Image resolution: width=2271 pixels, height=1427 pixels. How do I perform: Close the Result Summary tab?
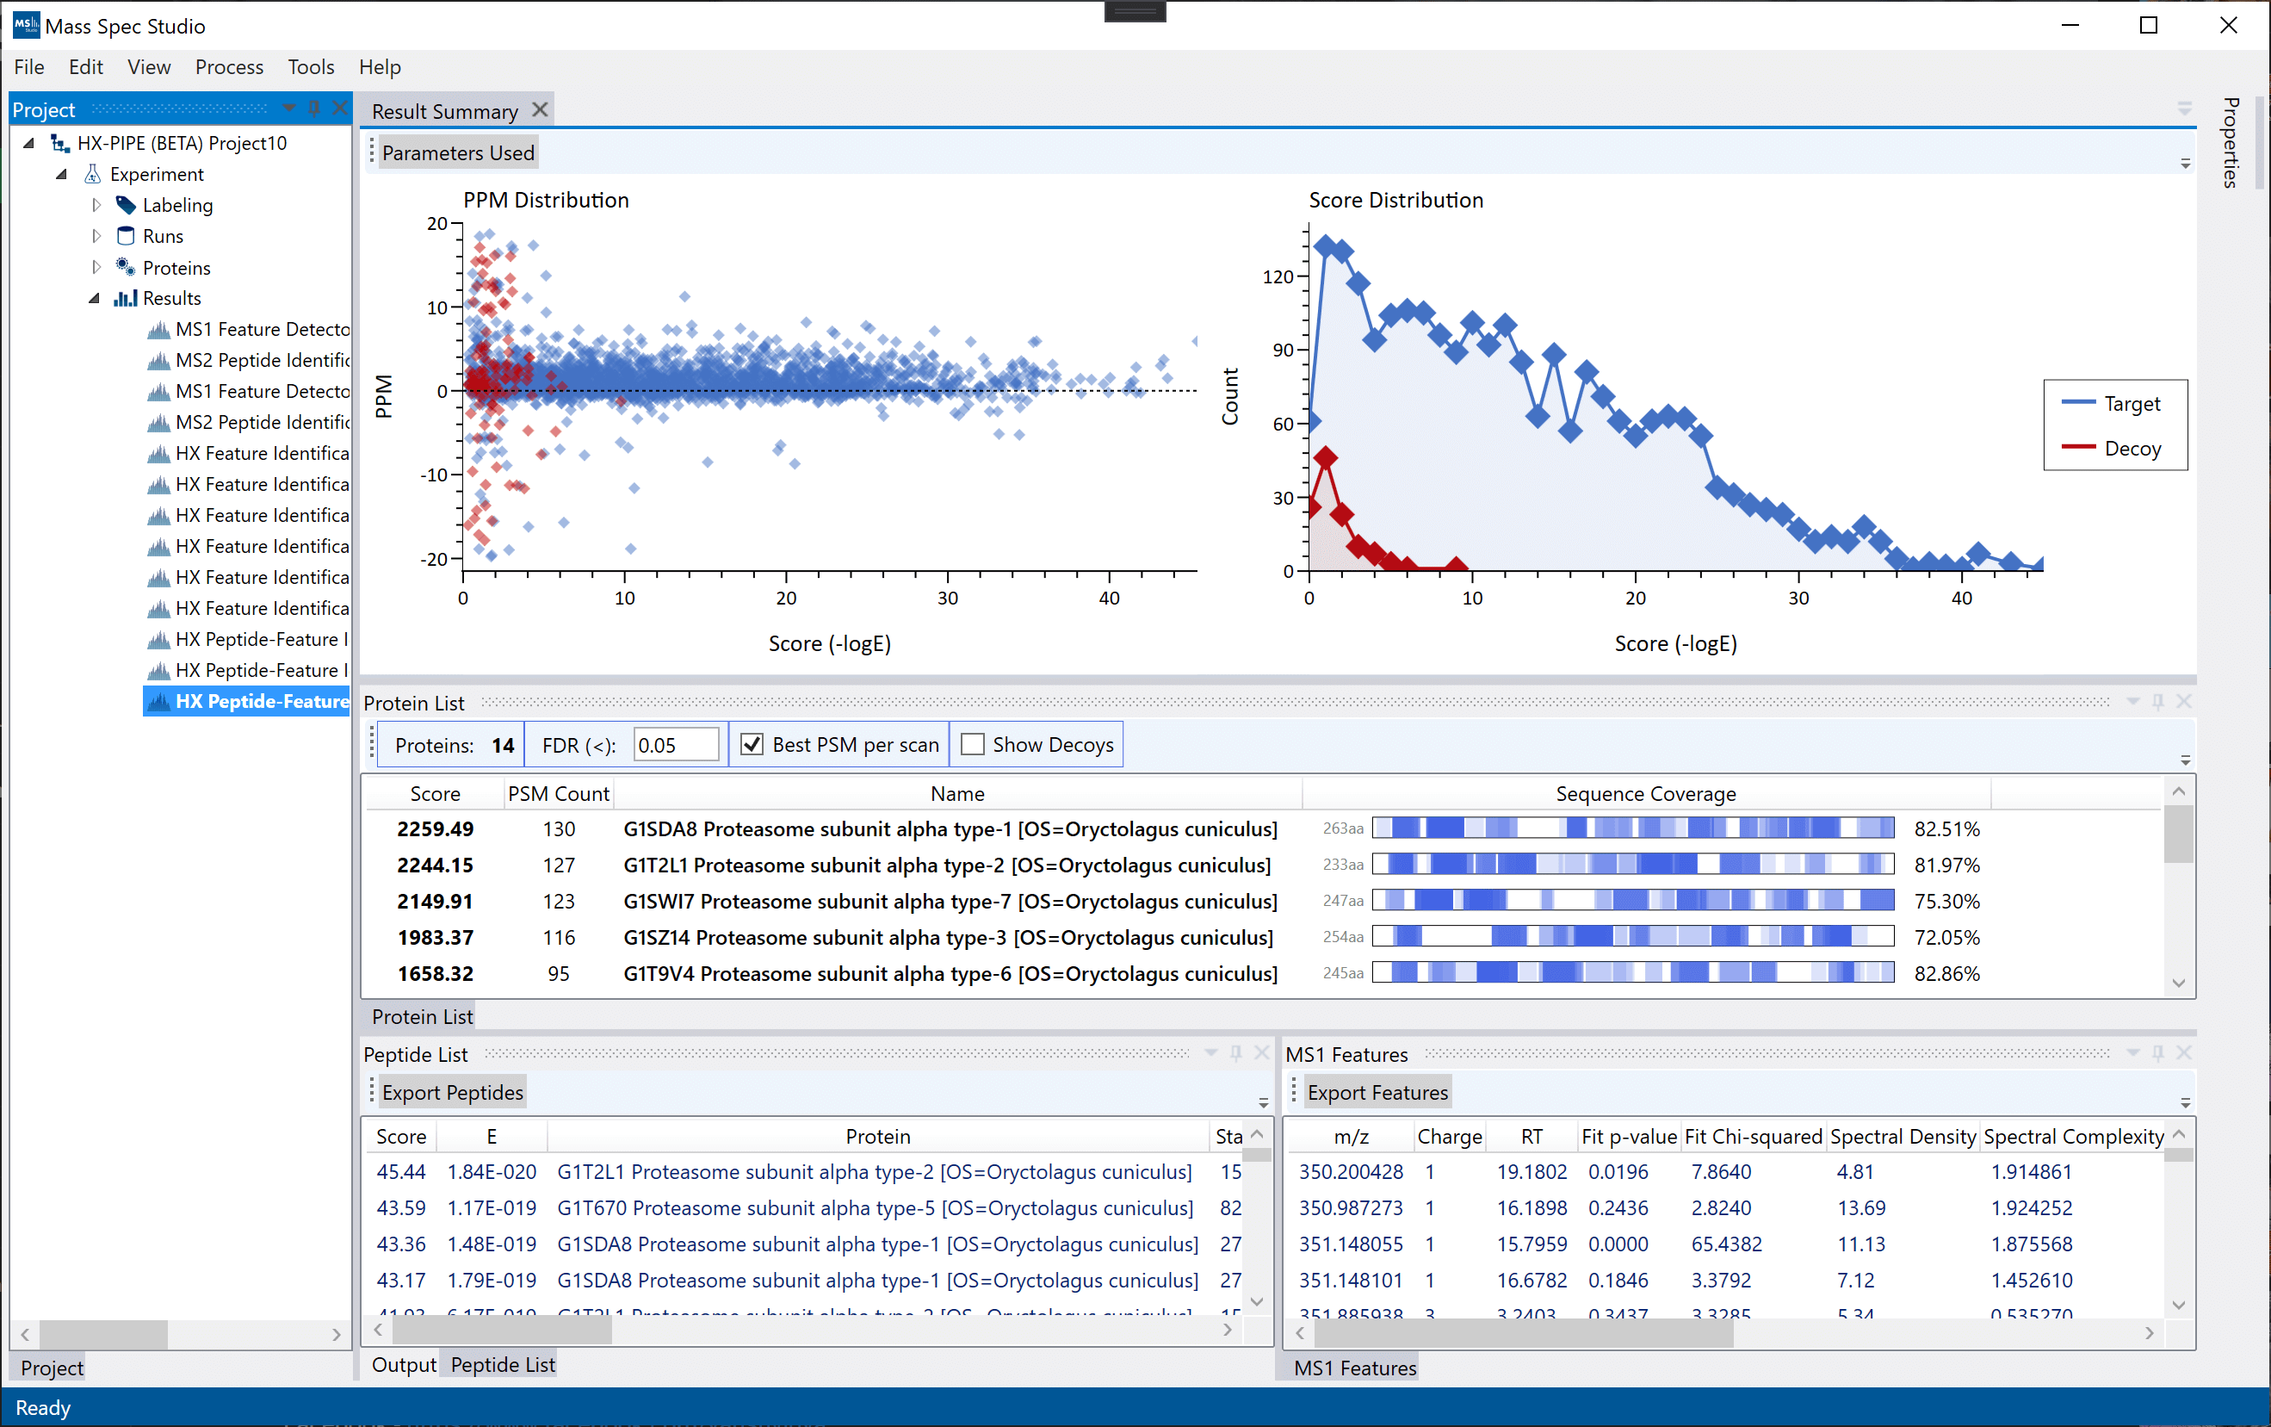click(x=540, y=110)
